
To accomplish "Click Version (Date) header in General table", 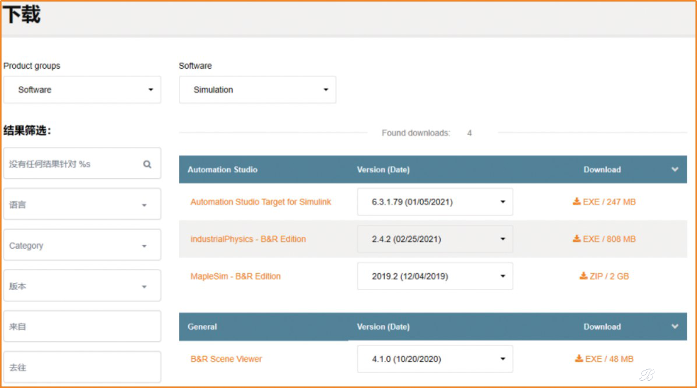I will 383,327.
